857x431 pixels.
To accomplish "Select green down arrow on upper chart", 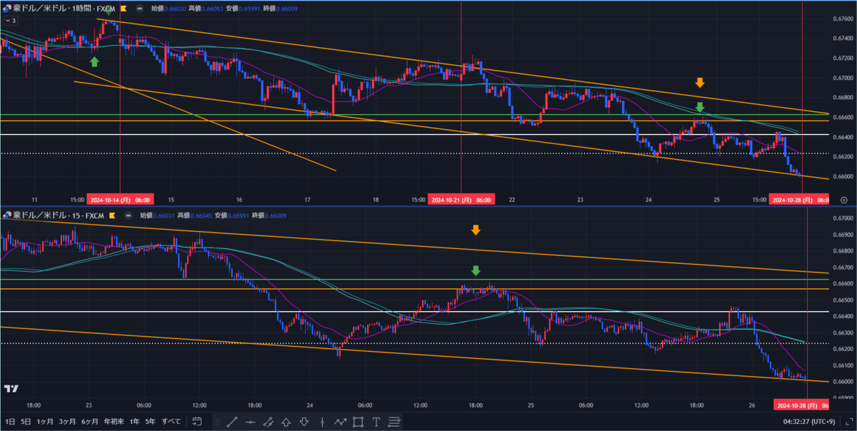I will [x=700, y=107].
